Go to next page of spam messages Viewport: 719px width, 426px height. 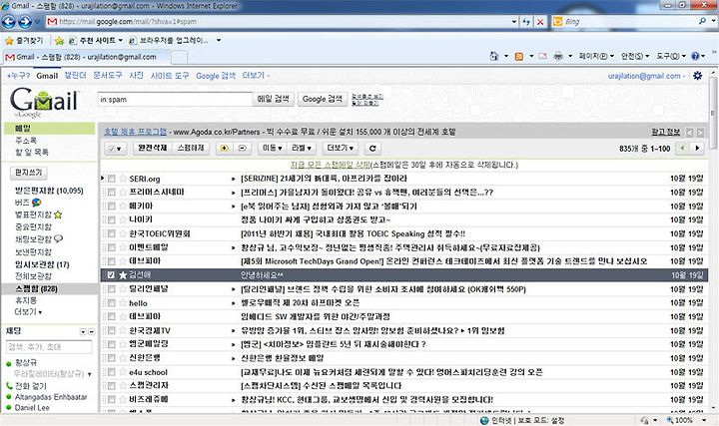click(697, 148)
